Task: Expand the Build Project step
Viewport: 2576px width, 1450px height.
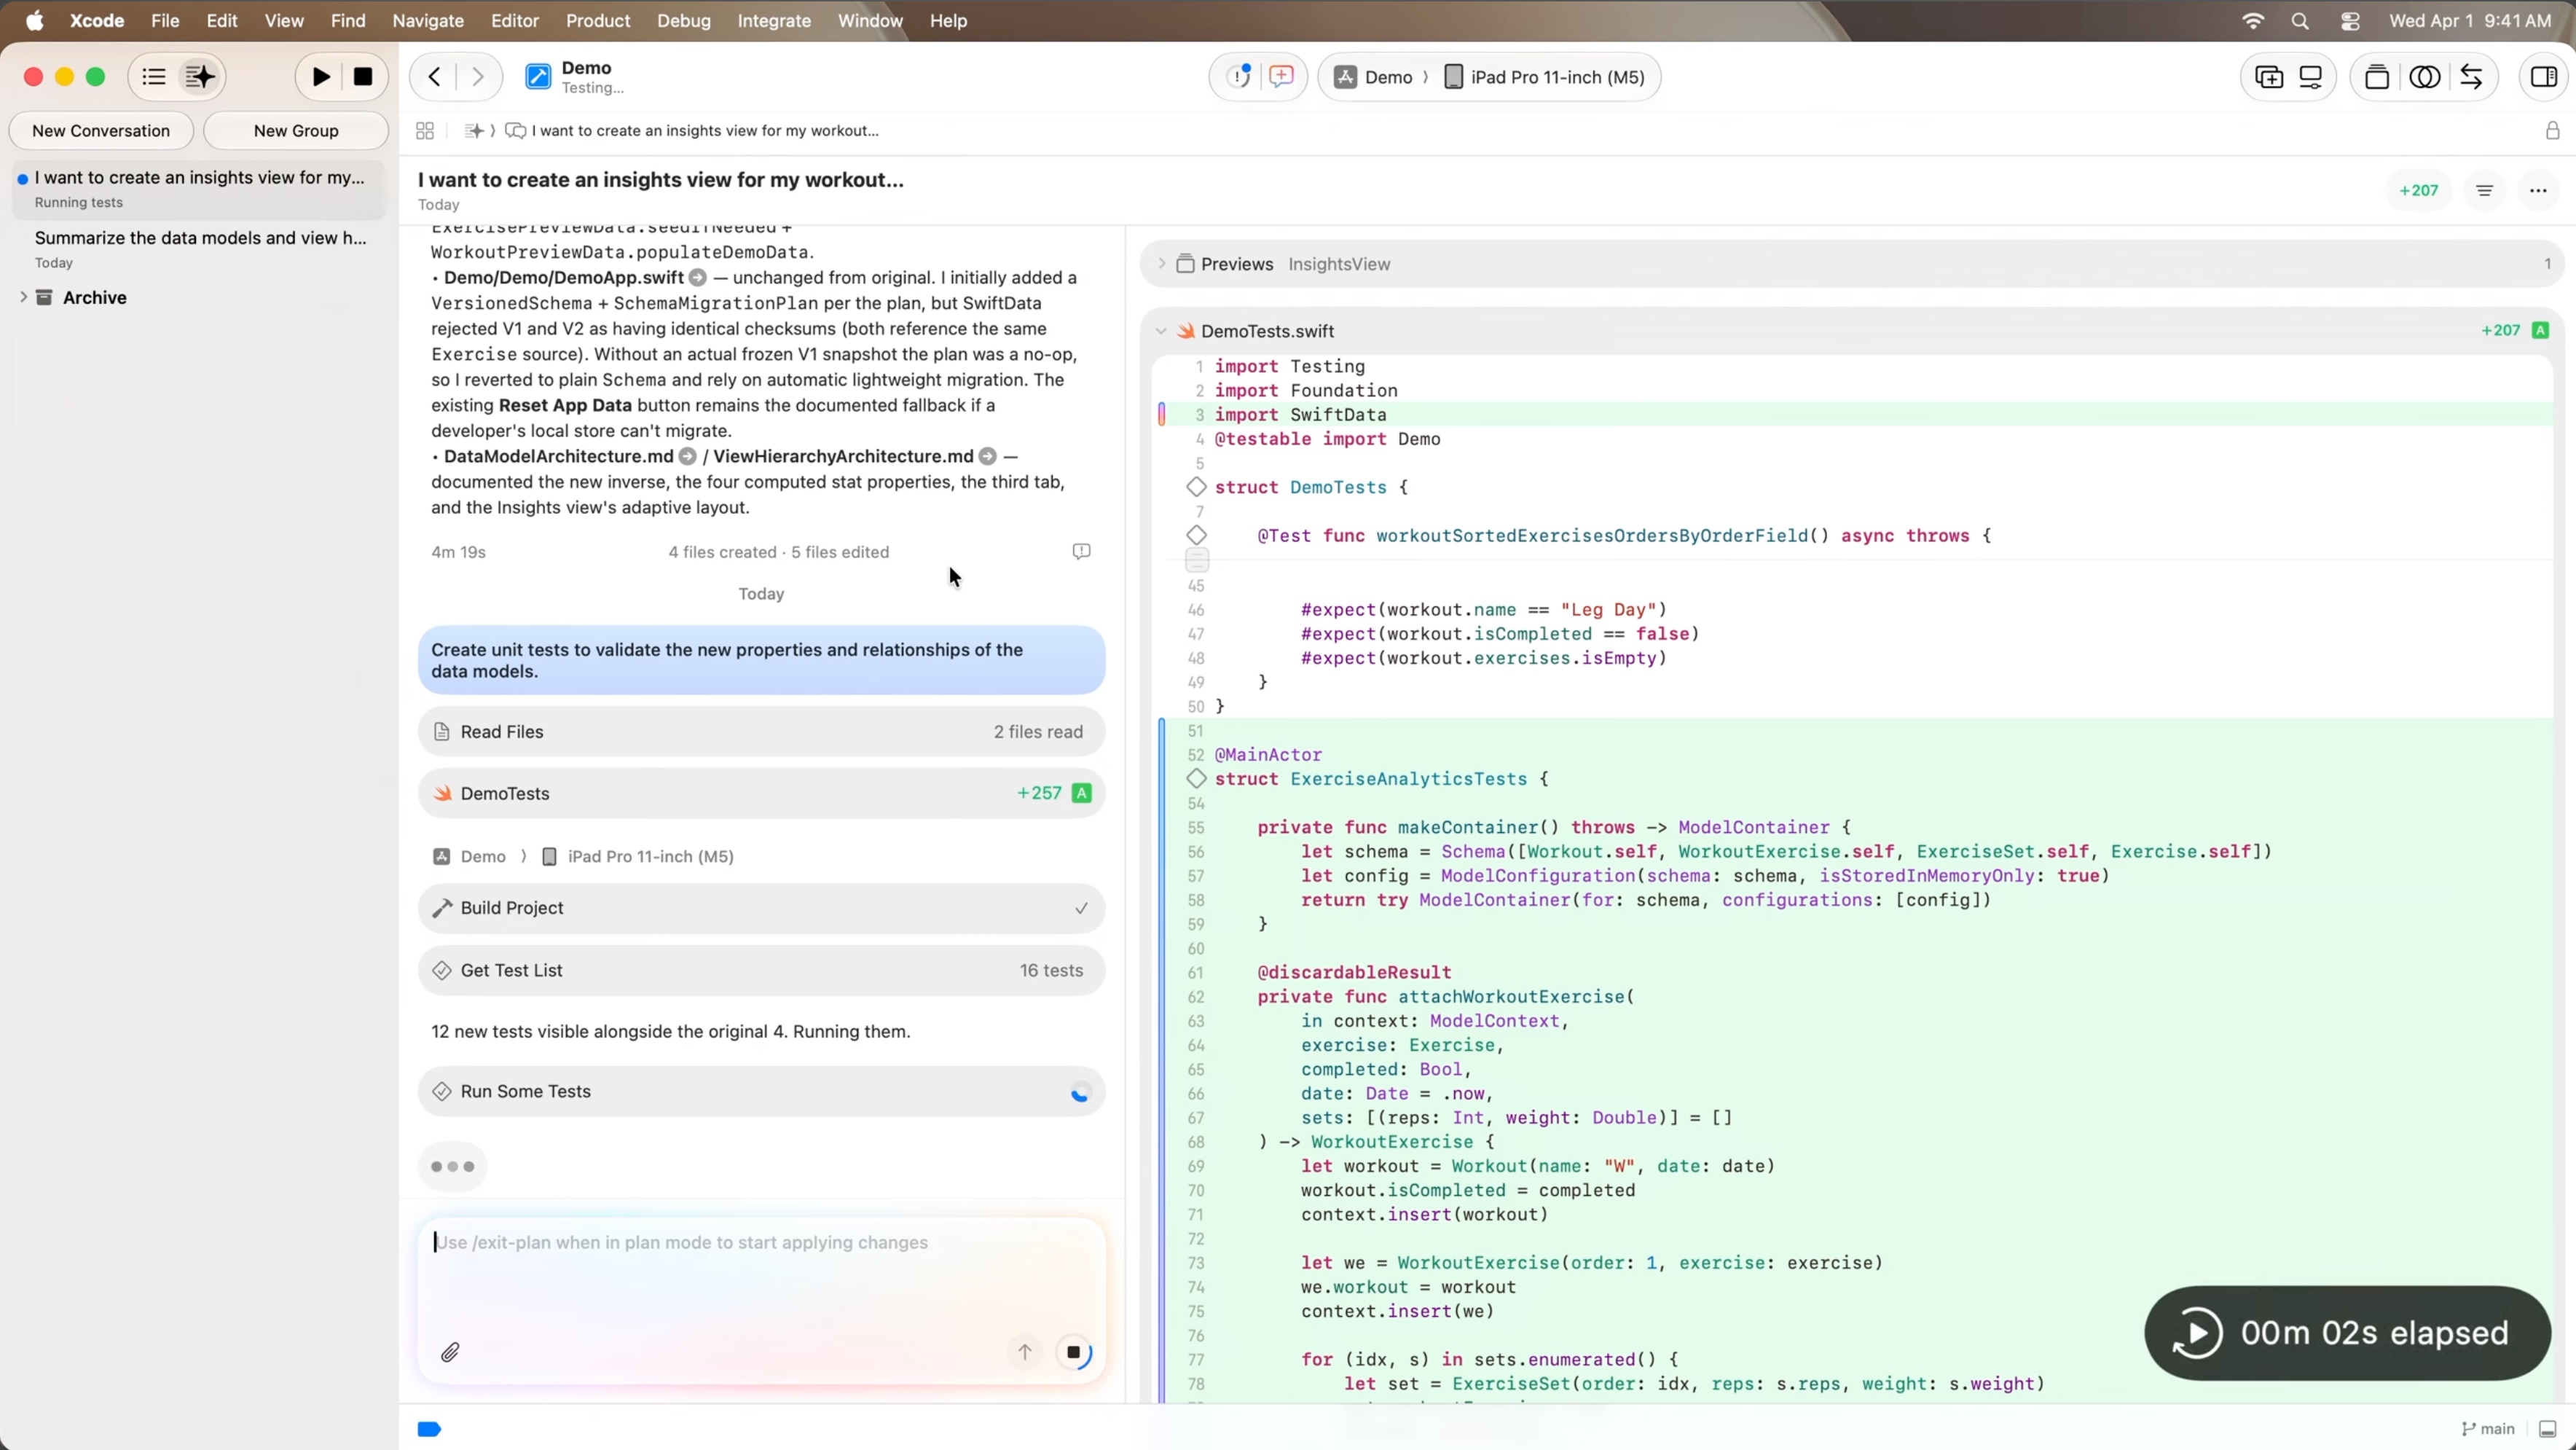Action: pyautogui.click(x=761, y=908)
